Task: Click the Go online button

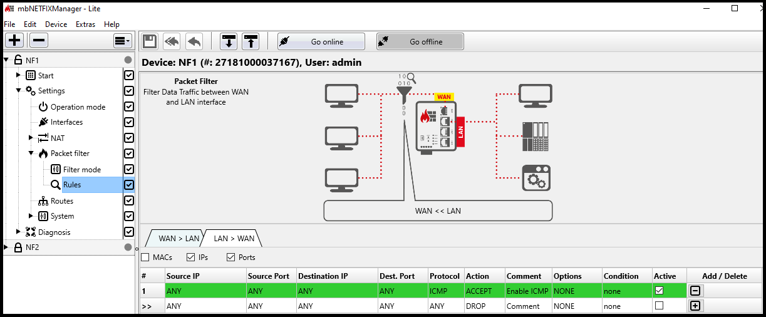Action: click(321, 41)
